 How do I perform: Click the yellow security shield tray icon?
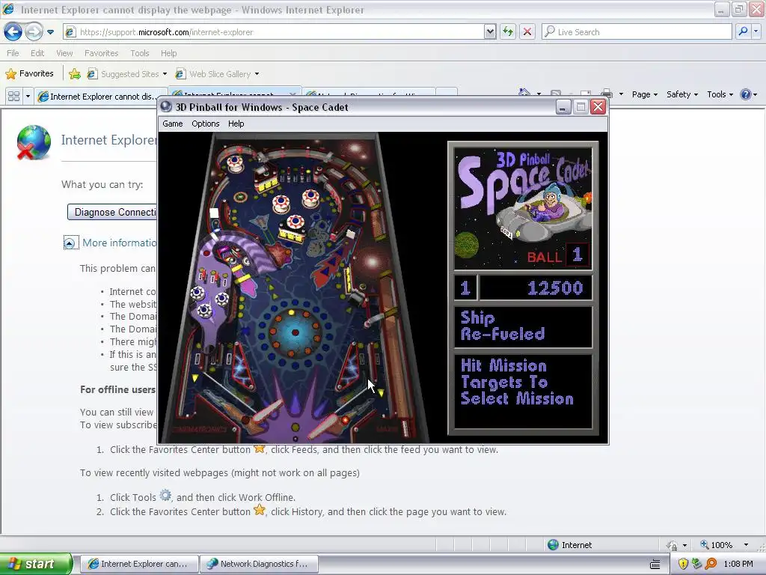click(x=683, y=564)
